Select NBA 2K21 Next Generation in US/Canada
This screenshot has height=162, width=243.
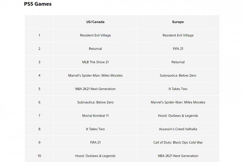click(95, 89)
